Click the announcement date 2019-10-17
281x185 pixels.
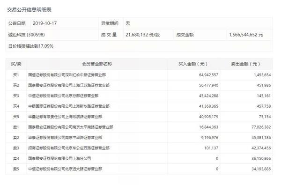pyautogui.click(x=44, y=23)
